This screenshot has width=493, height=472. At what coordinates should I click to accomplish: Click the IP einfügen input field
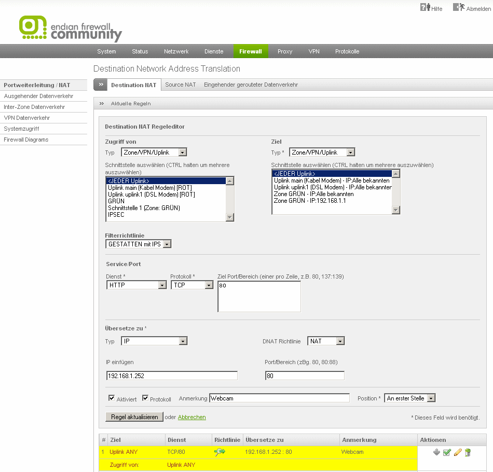pos(172,376)
